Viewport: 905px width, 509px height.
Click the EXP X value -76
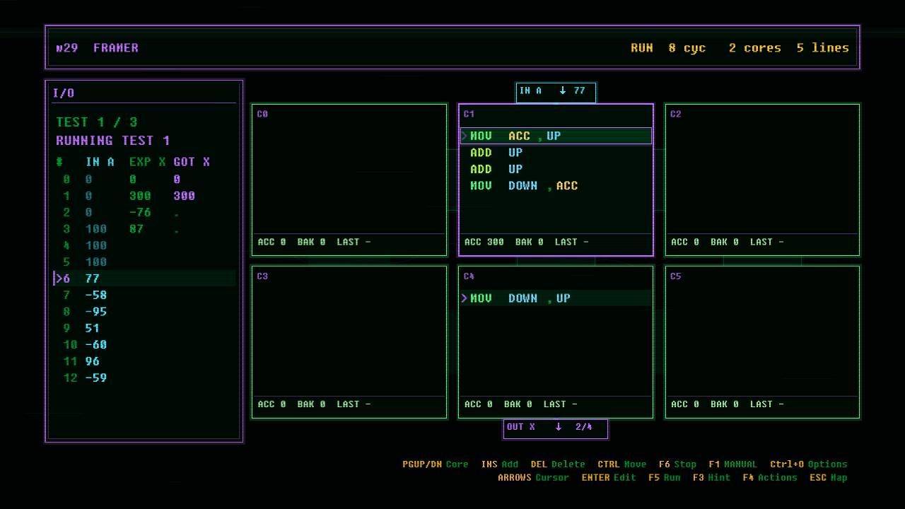point(140,212)
